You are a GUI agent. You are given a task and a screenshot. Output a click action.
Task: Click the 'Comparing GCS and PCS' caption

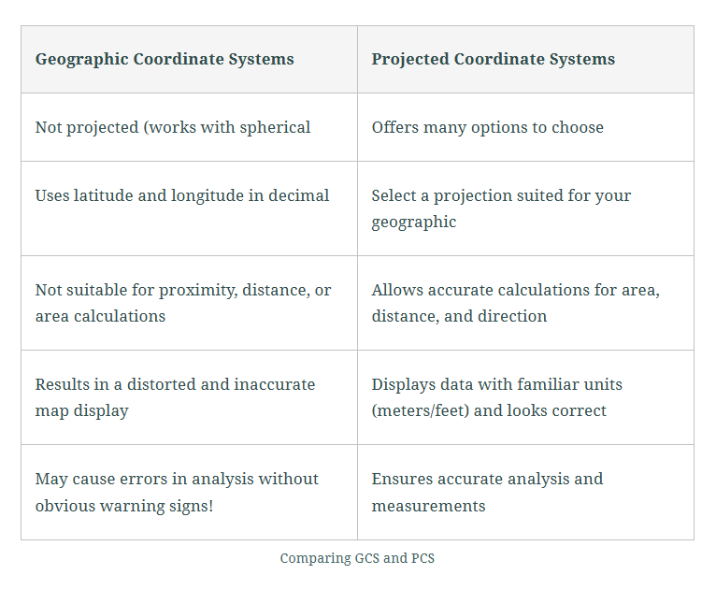click(357, 558)
